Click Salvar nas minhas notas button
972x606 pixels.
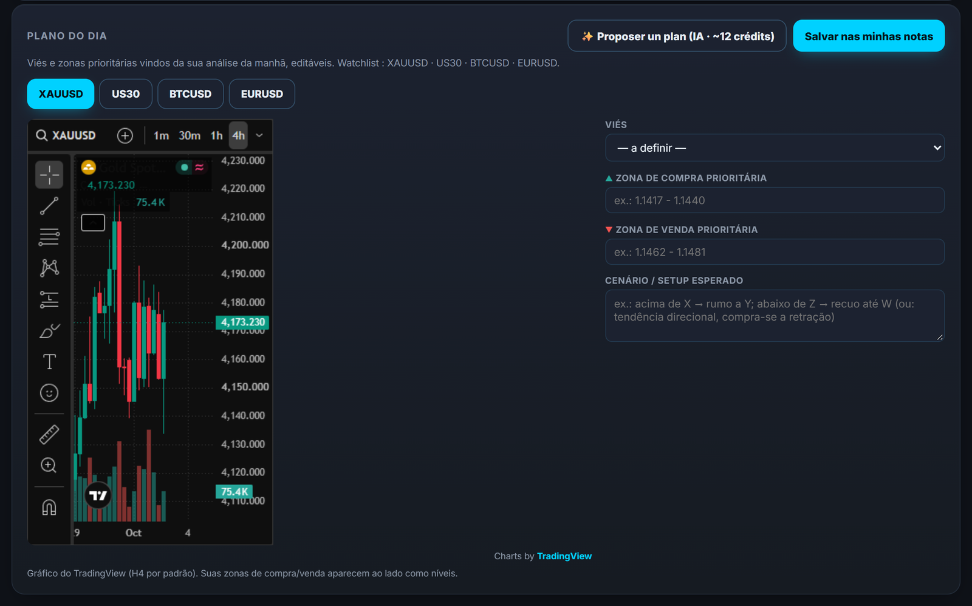pyautogui.click(x=869, y=36)
